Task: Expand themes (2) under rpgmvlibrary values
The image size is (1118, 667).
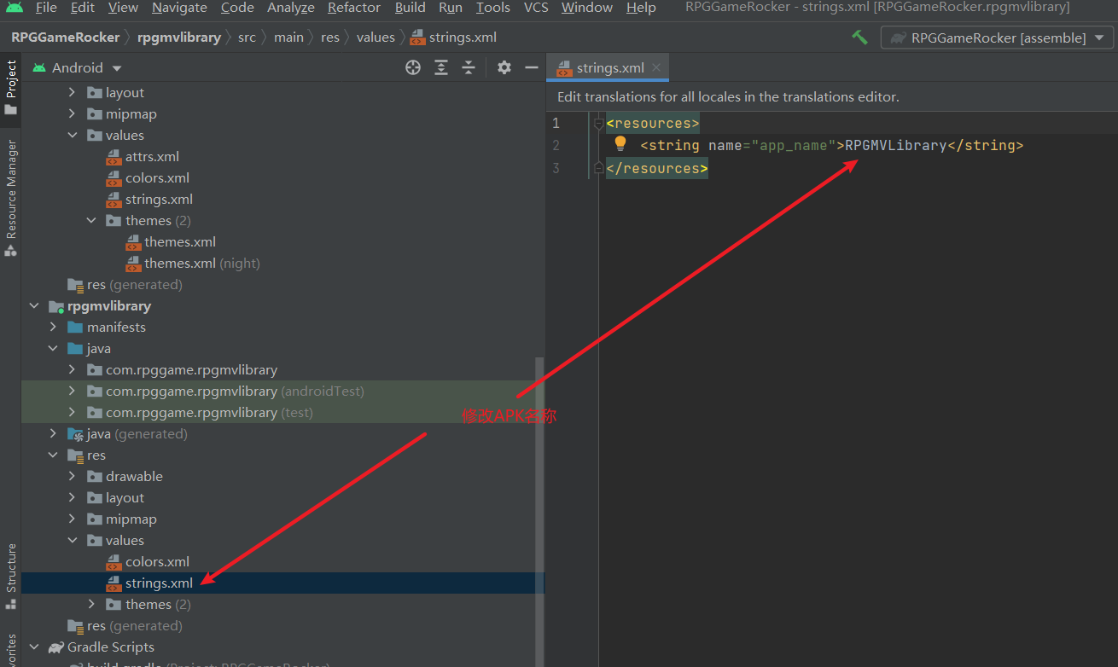Action: pos(91,605)
